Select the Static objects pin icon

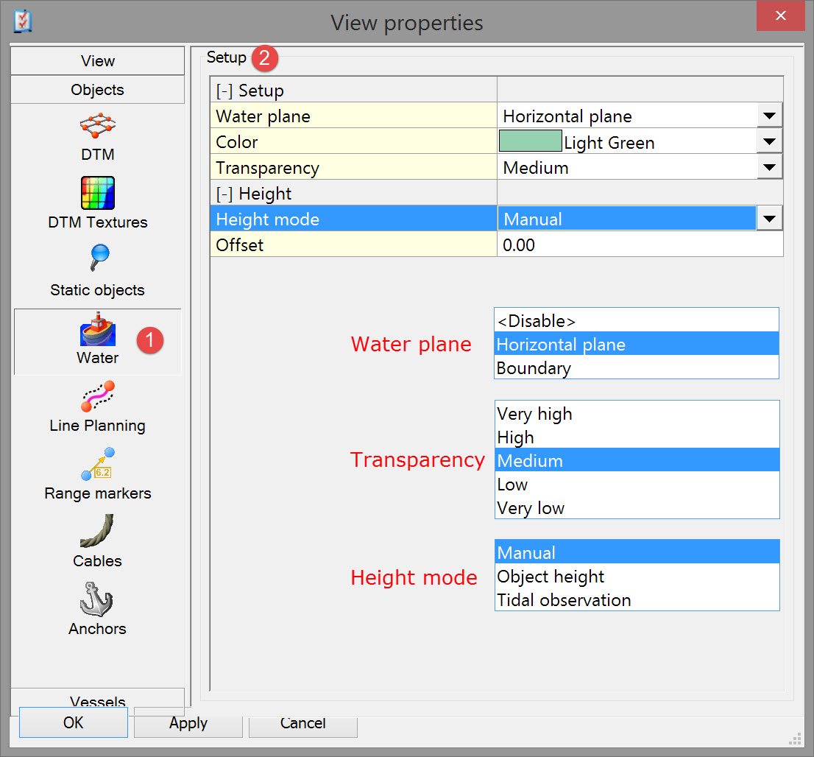[97, 259]
